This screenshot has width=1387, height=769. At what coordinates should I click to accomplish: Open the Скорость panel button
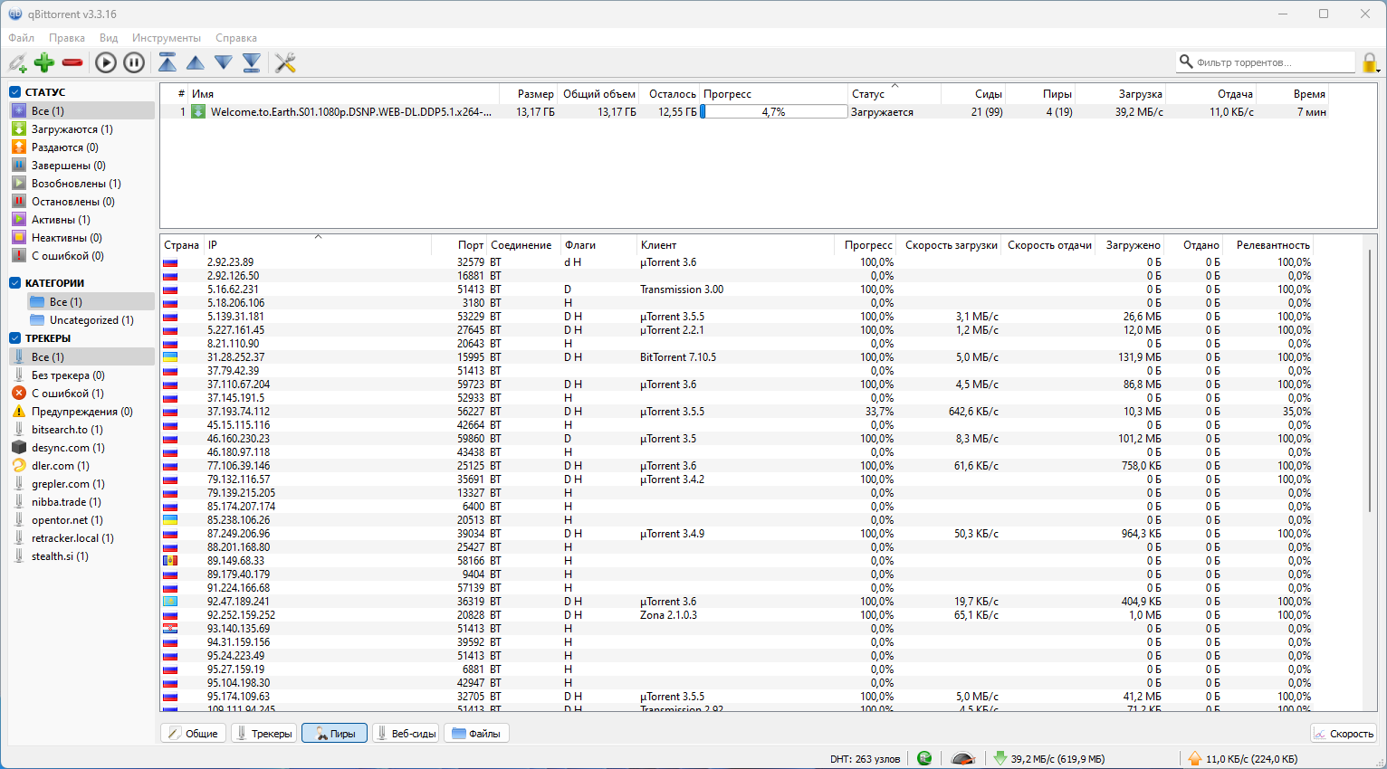click(x=1344, y=733)
